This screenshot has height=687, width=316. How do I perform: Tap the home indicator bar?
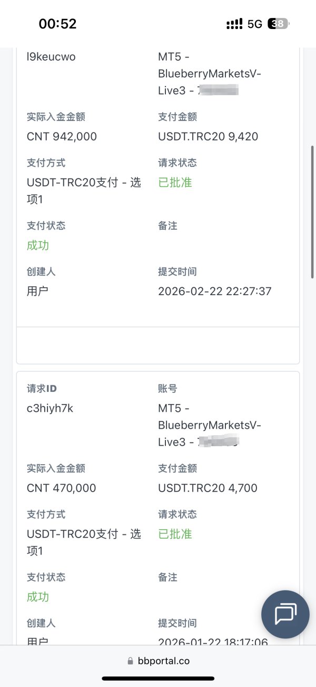(158, 679)
